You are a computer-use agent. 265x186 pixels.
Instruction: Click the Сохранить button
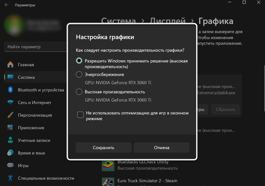click(x=104, y=147)
